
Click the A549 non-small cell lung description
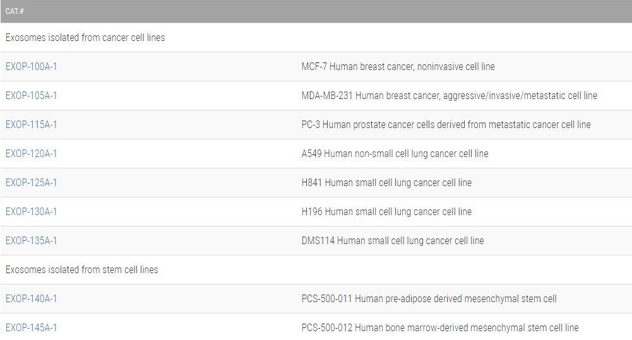click(x=395, y=154)
